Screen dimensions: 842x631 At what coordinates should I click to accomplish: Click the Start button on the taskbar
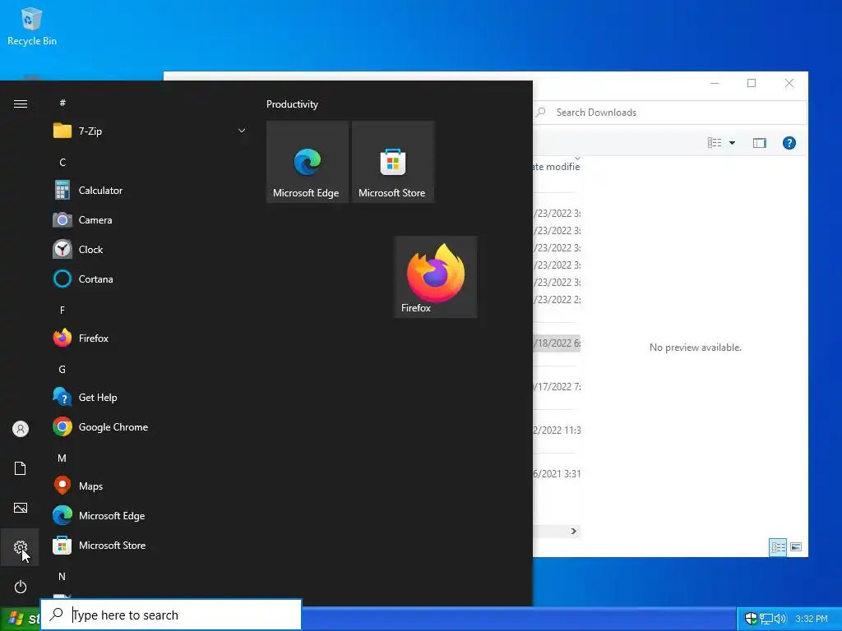coord(21,619)
